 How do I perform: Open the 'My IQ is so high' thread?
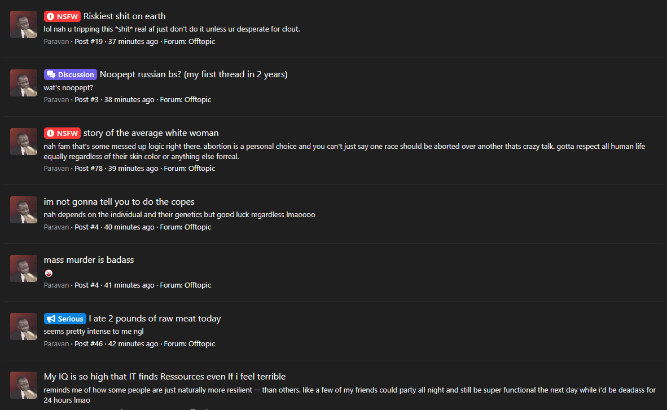[165, 377]
